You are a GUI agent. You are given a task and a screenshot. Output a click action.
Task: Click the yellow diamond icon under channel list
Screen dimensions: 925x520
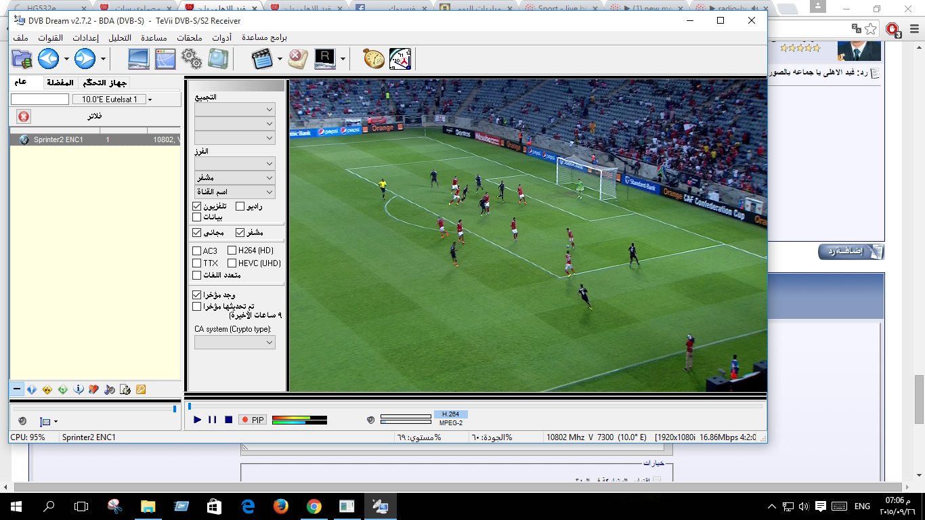click(x=47, y=389)
